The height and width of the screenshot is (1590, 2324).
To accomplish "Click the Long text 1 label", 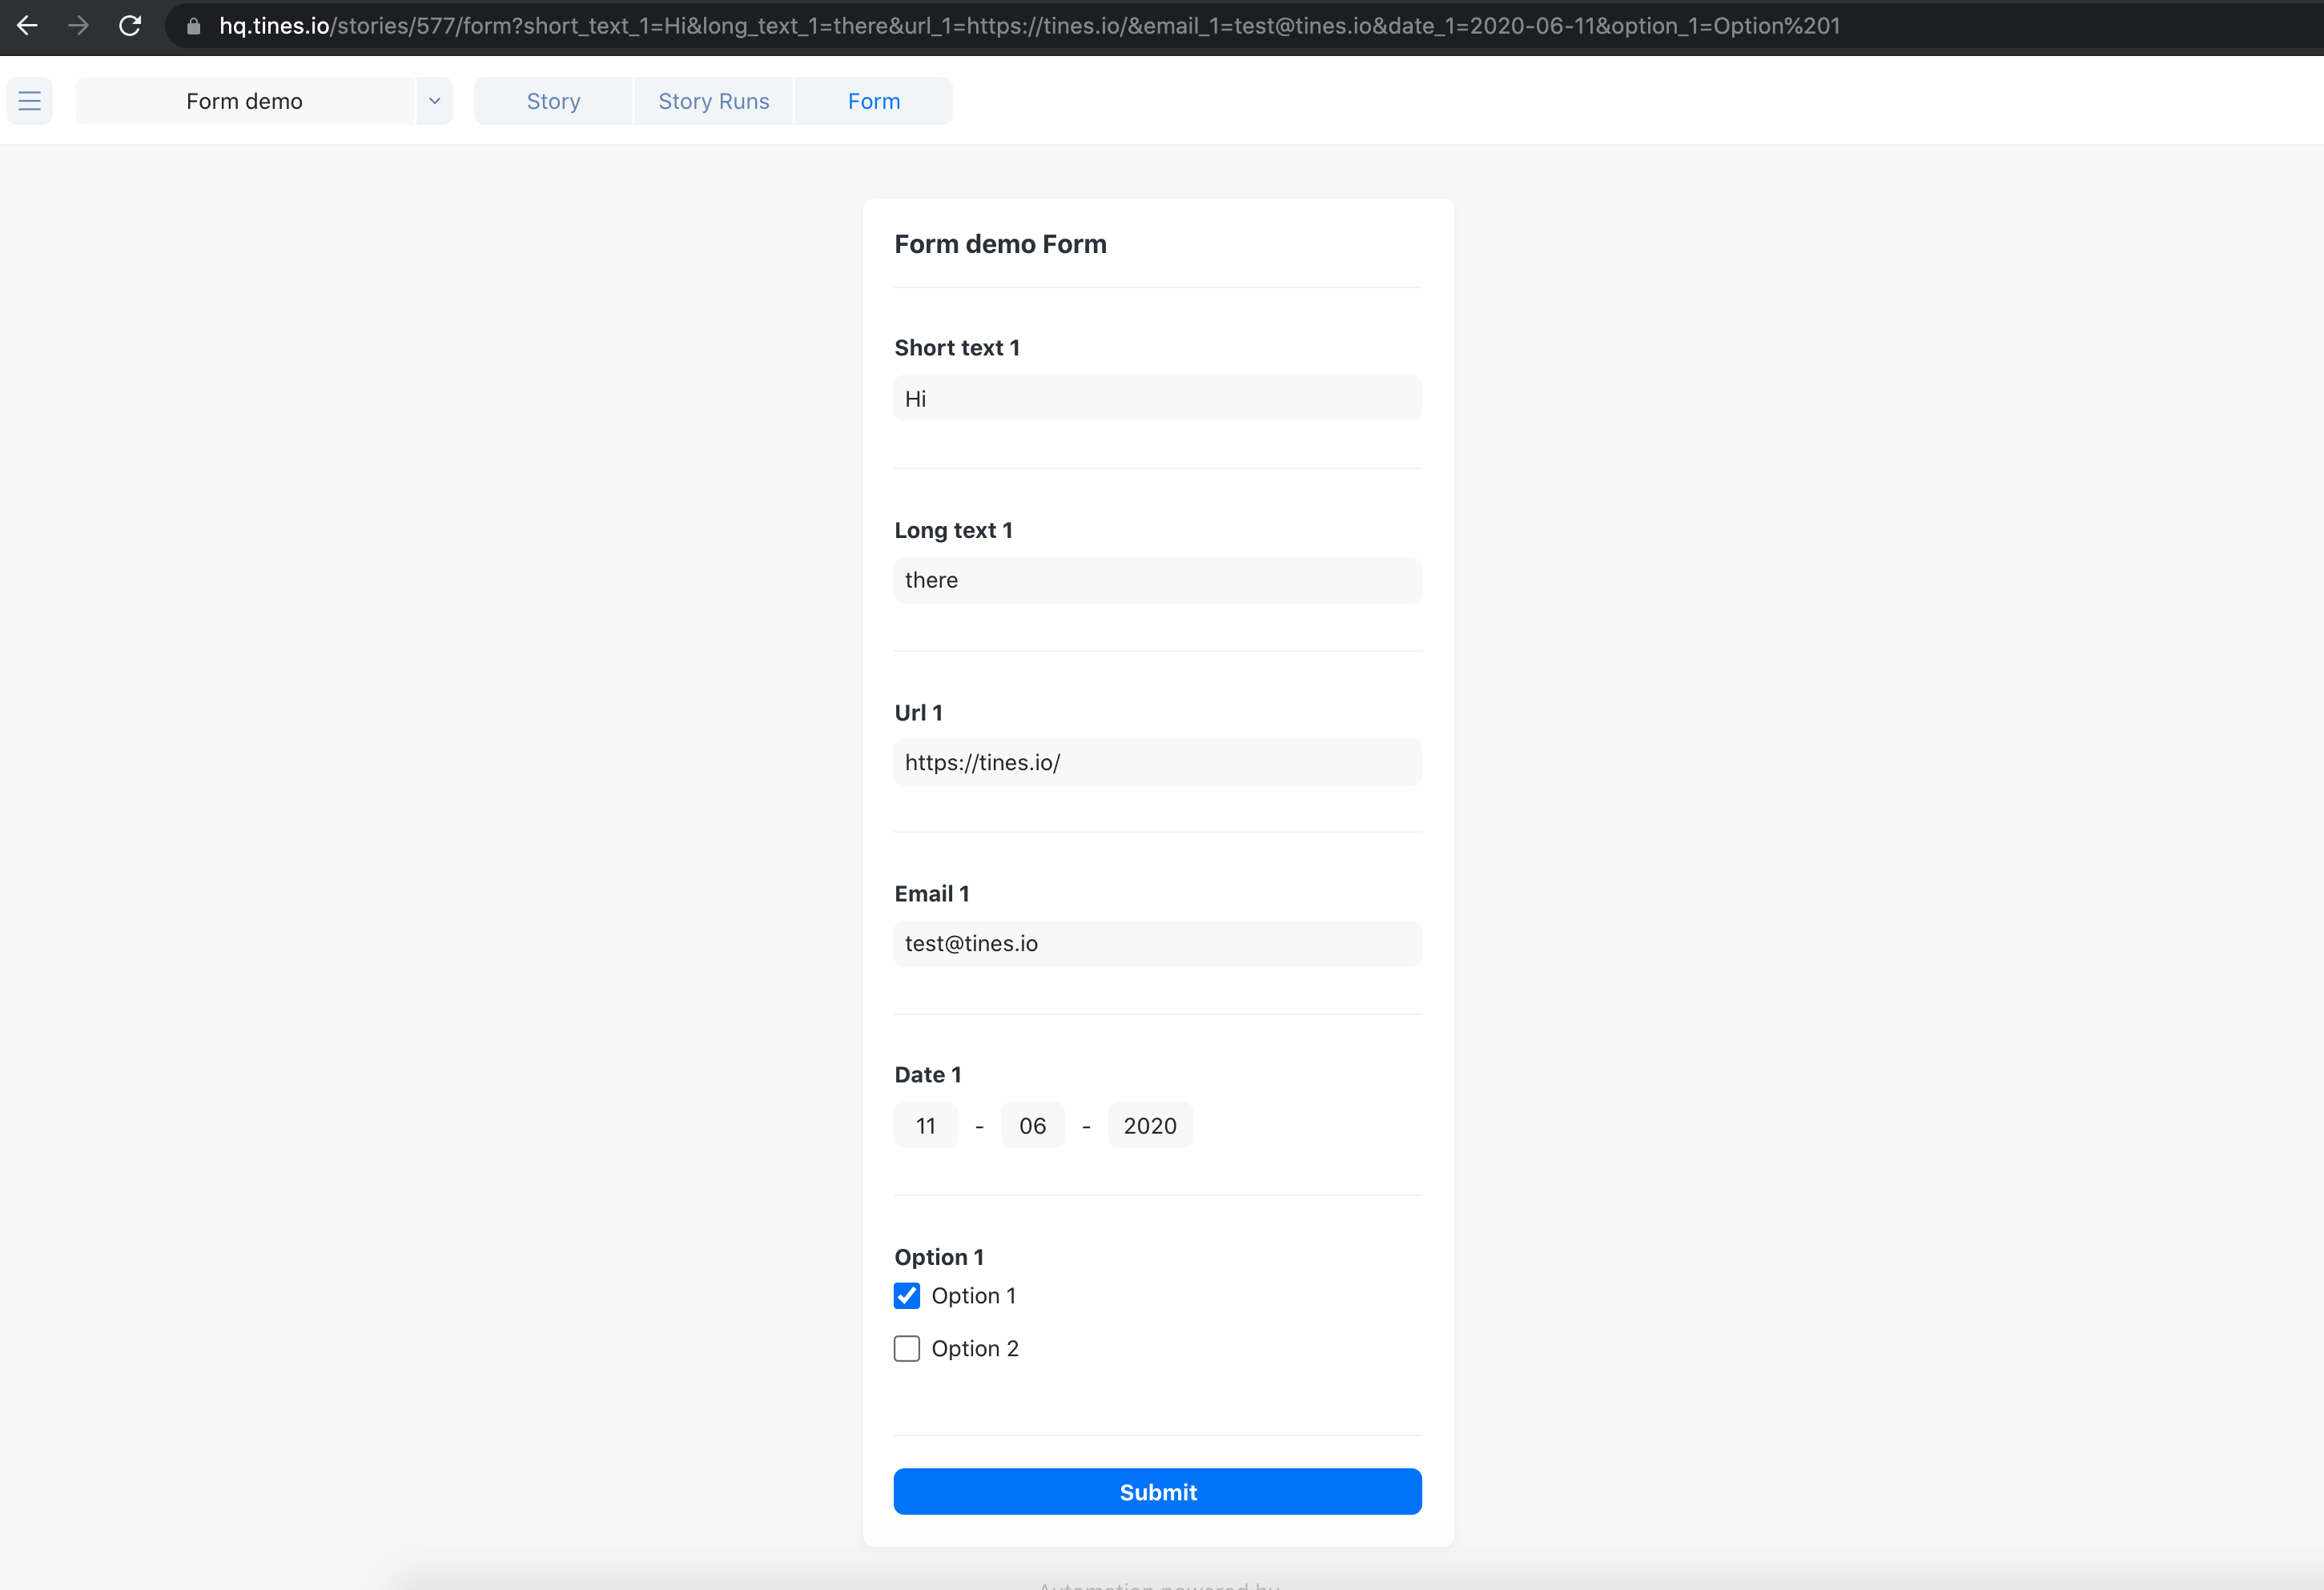I will point(953,530).
